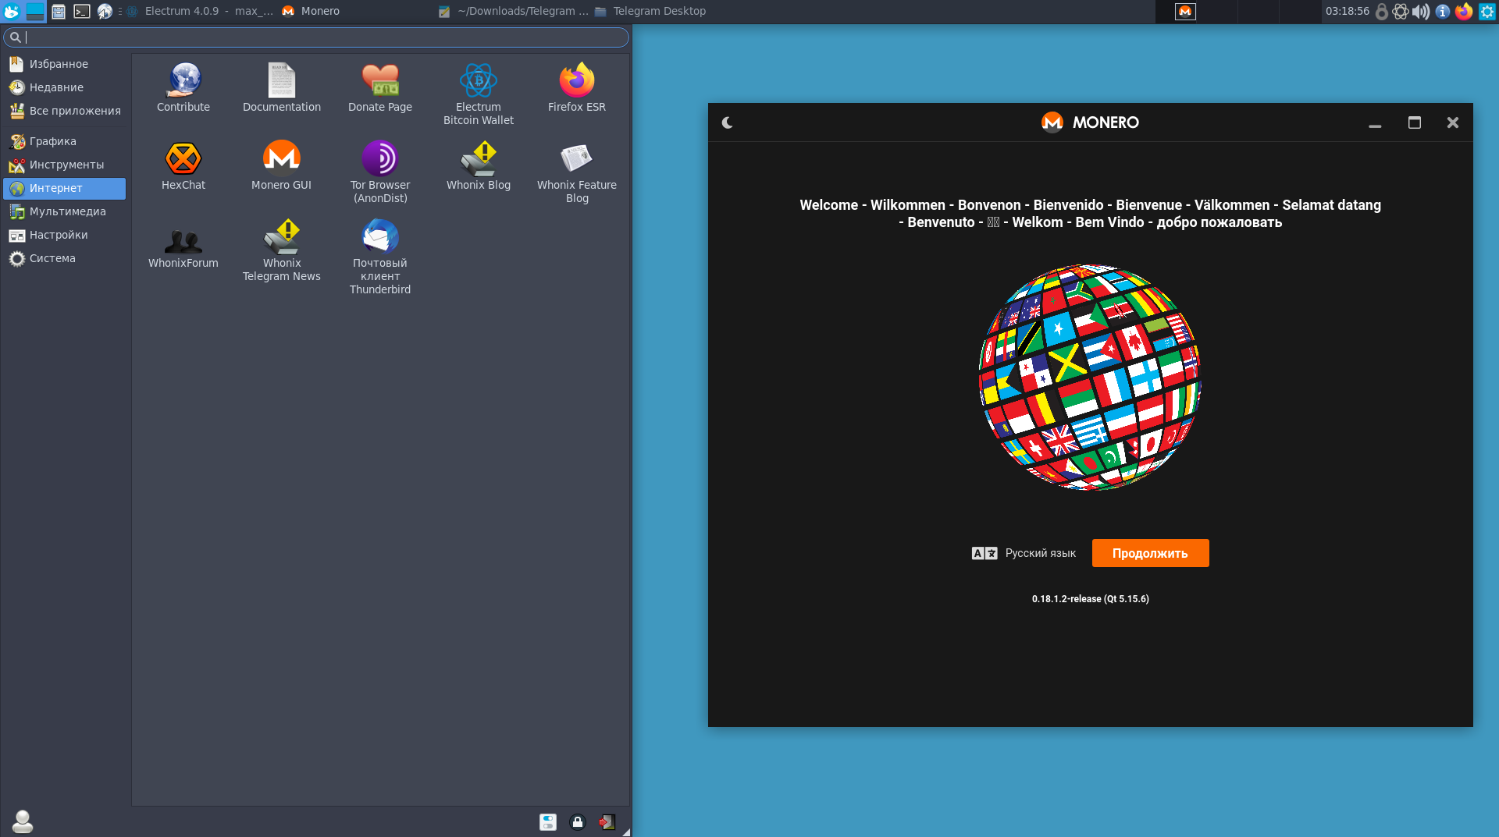
Task: Launch the Thunderbird mail client
Action: (380, 256)
